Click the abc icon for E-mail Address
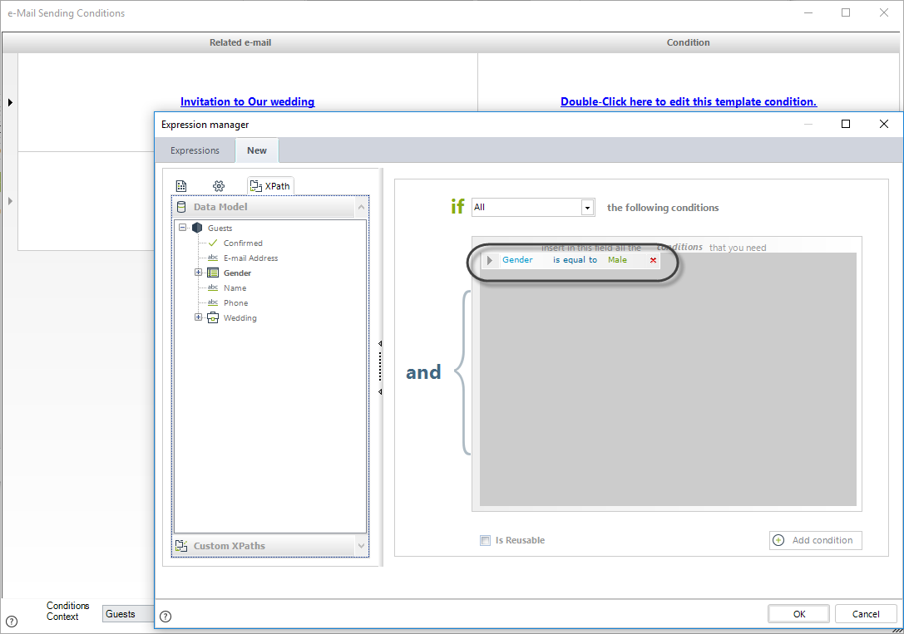The width and height of the screenshot is (904, 634). coord(213,258)
